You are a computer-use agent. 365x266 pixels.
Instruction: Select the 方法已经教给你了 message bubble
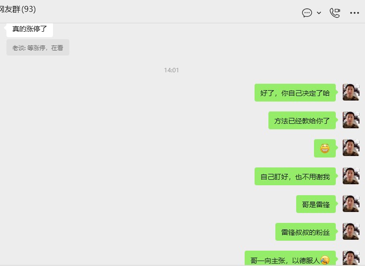pos(302,120)
